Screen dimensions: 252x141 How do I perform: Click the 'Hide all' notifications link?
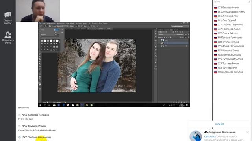pyautogui.click(x=219, y=124)
